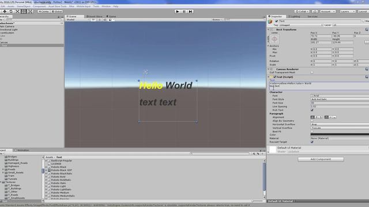This screenshot has width=369, height=207.
Task: Open the cloud services button
Action: pos(315,11)
